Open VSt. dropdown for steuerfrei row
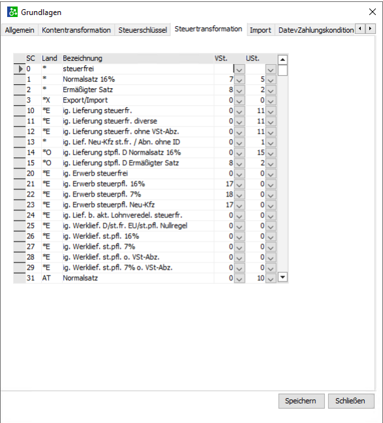 (239, 69)
